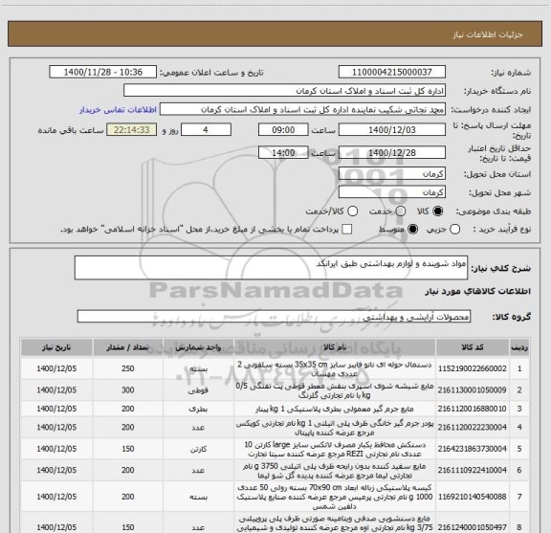Click the تاریخ نیاز column header
Viewport: 551px width, 533px height.
56,347
